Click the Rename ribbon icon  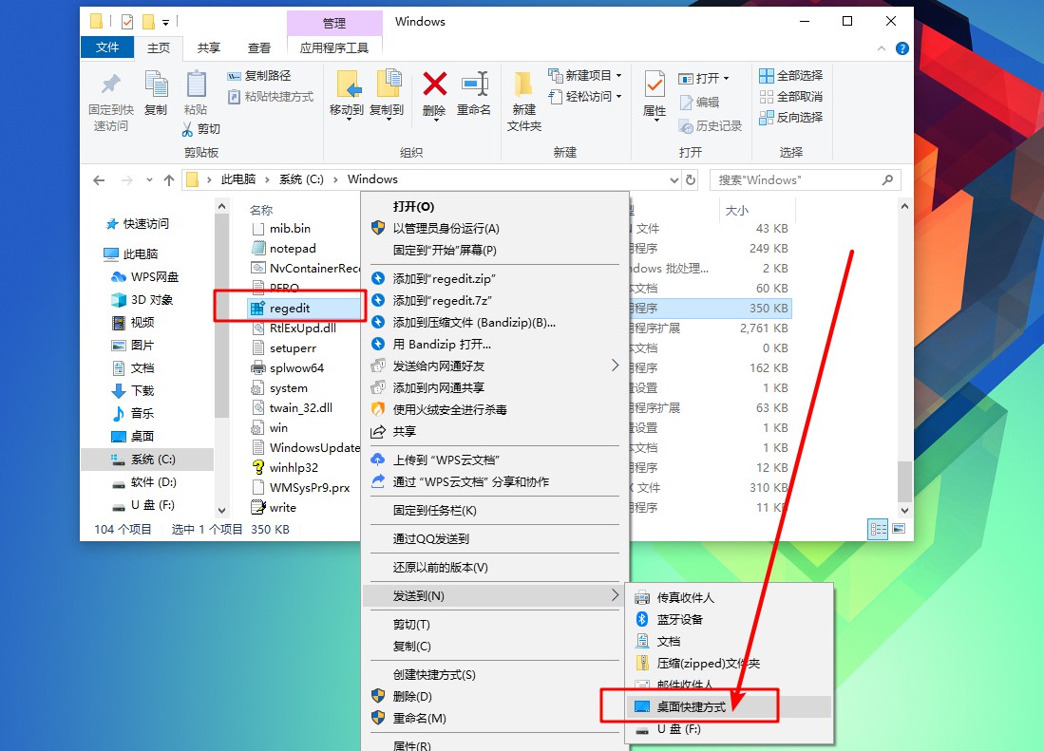click(474, 93)
